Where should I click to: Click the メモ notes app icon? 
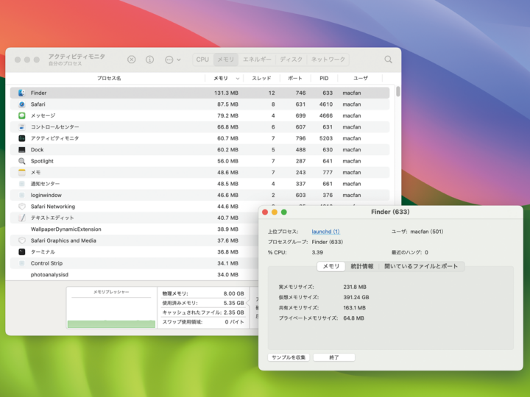point(22,173)
